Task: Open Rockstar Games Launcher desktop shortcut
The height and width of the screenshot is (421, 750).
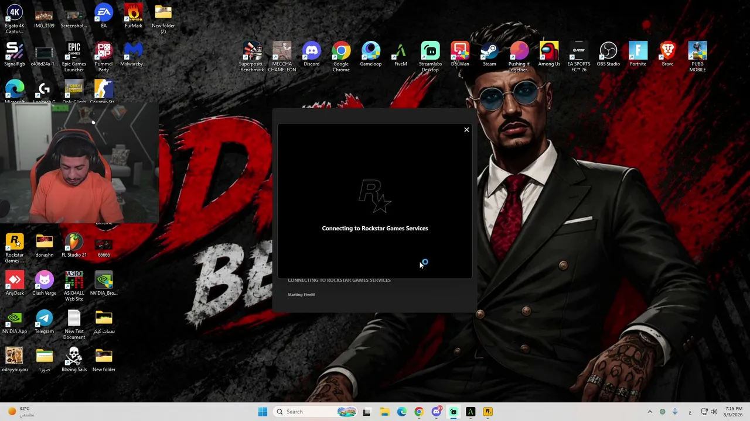Action: [15, 249]
